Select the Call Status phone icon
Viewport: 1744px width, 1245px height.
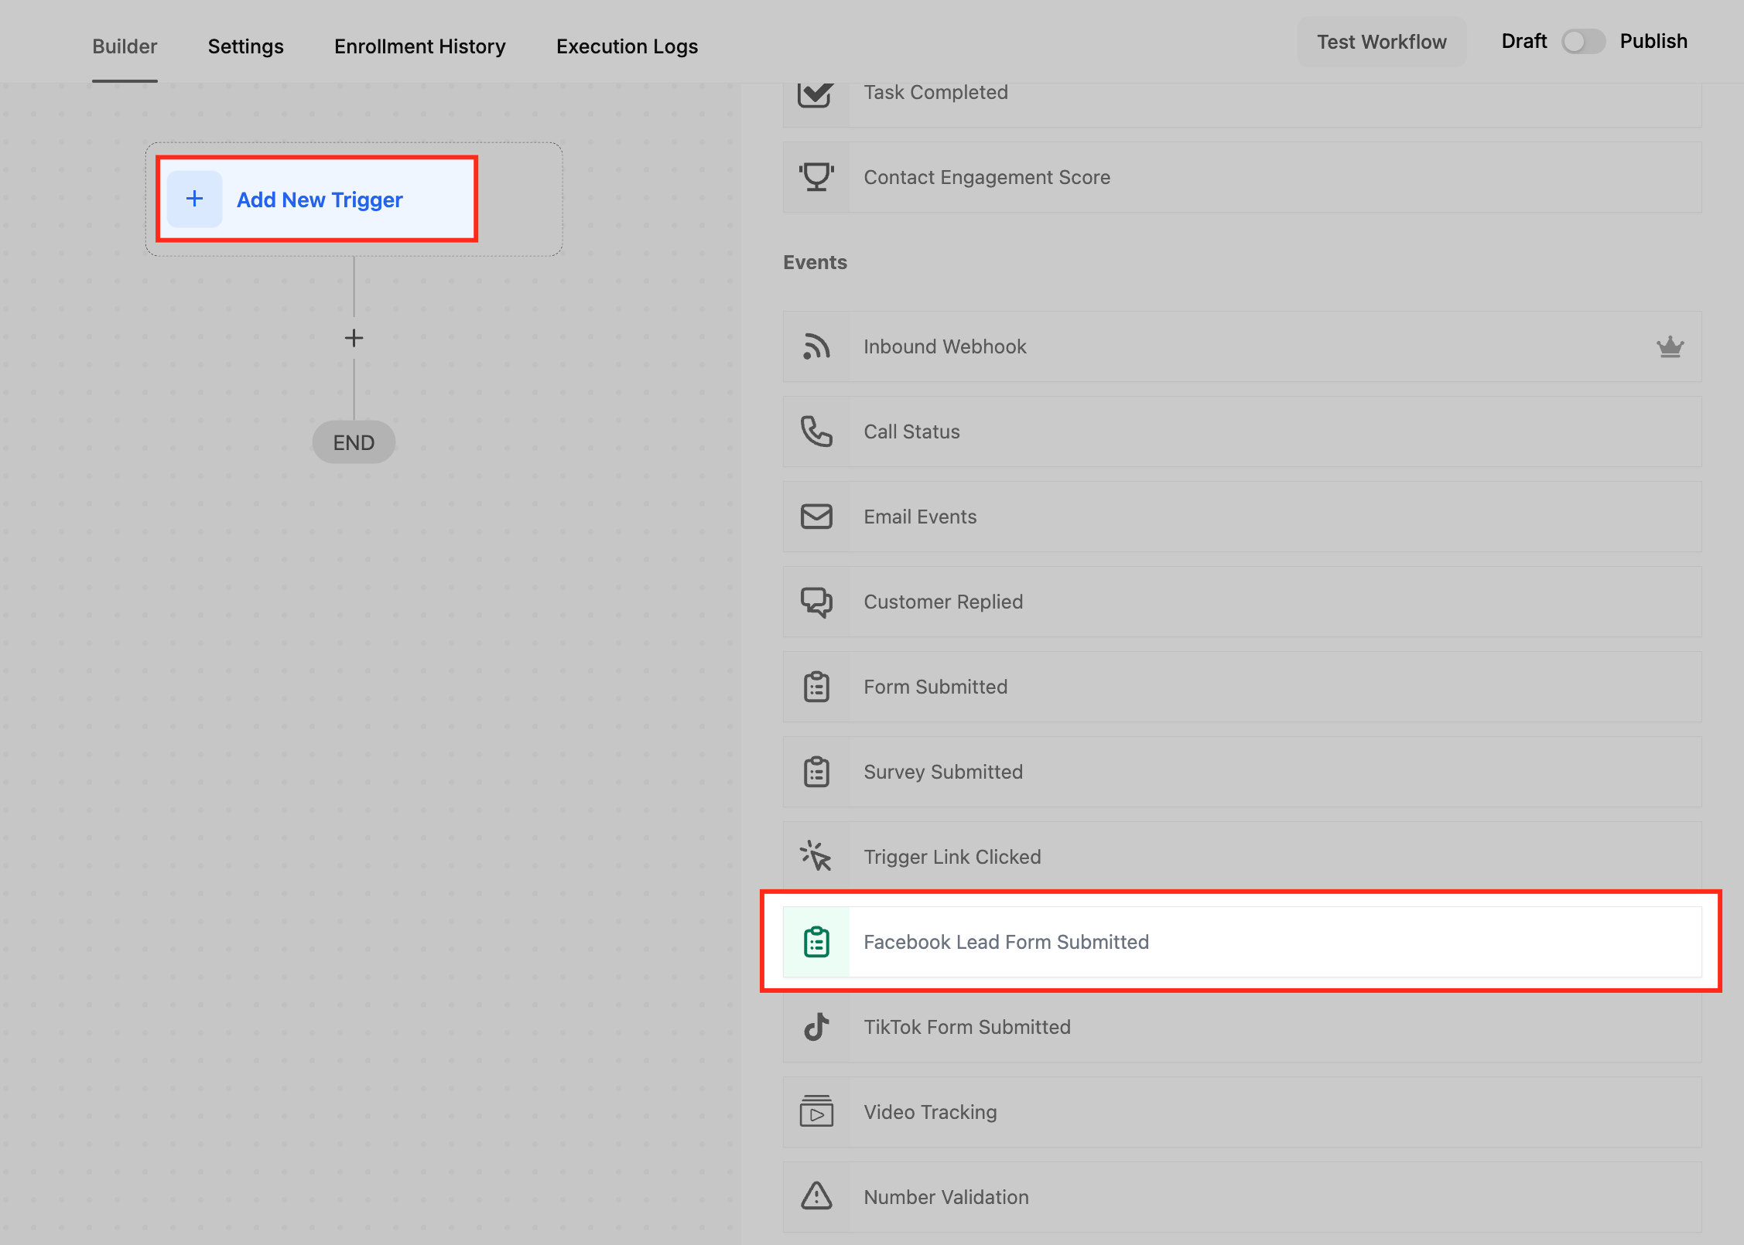pyautogui.click(x=816, y=431)
